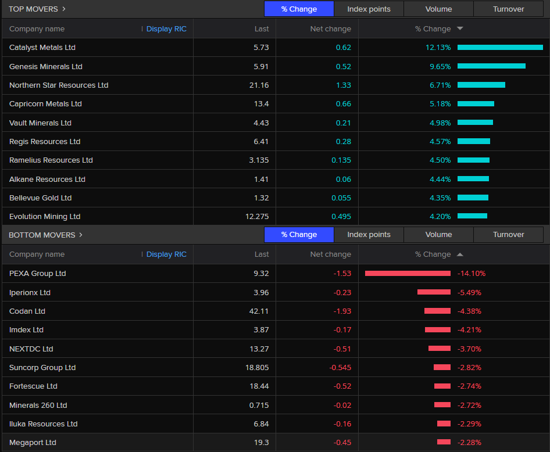Sort Top Movers by Net change column
The image size is (550, 452).
click(330, 28)
